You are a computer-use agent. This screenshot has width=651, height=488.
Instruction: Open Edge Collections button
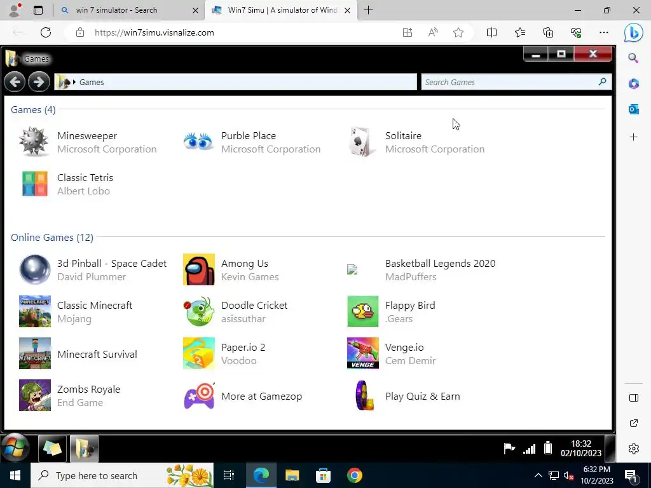(548, 32)
